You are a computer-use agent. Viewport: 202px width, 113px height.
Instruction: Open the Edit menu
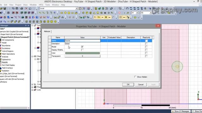click(6, 5)
